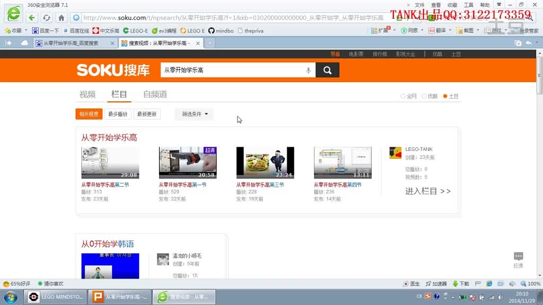Click the 加速器 accelerator in status bar

(x=436, y=284)
